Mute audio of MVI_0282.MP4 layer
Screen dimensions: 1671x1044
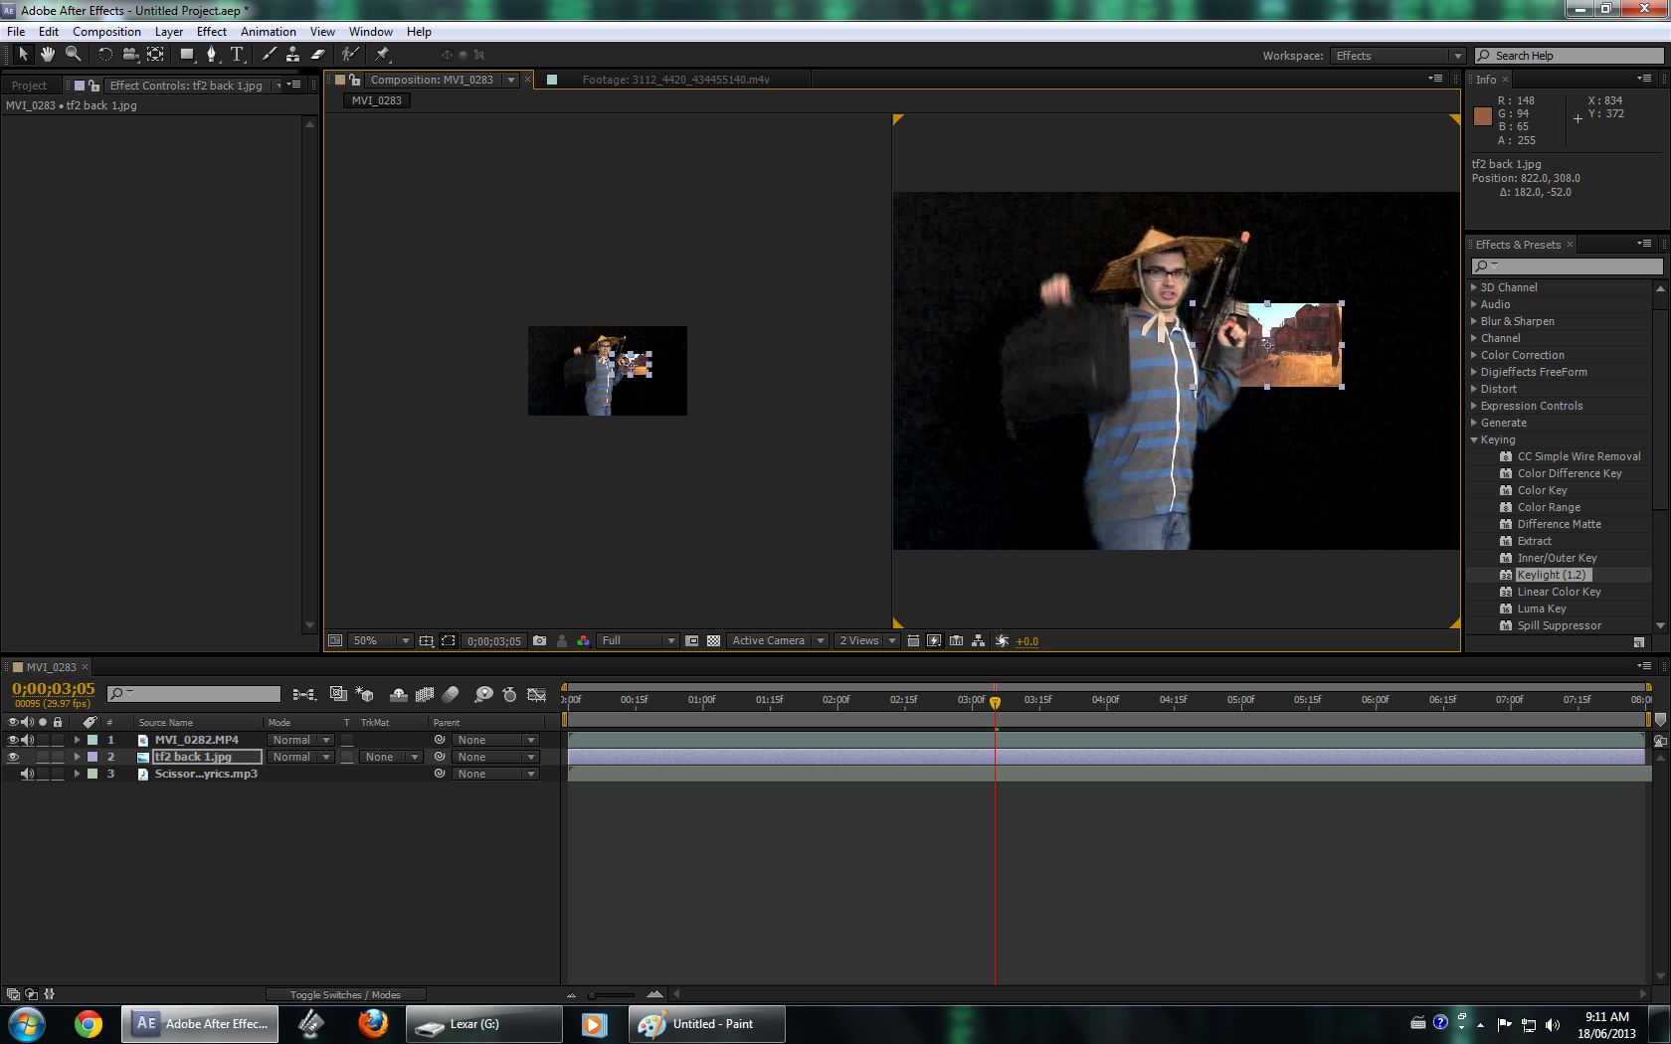click(28, 740)
